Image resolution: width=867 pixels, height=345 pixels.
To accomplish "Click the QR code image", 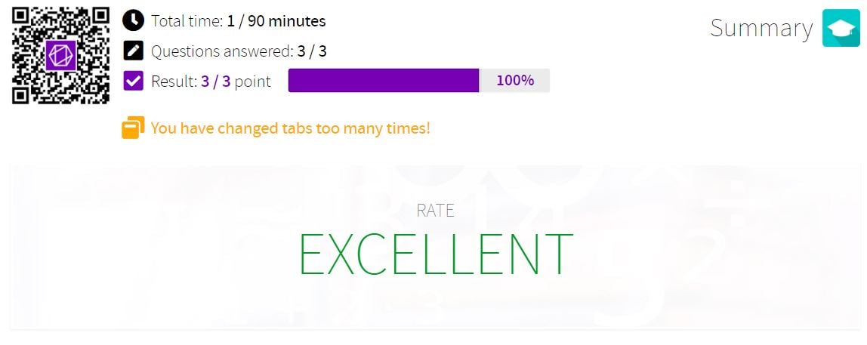I will point(61,55).
